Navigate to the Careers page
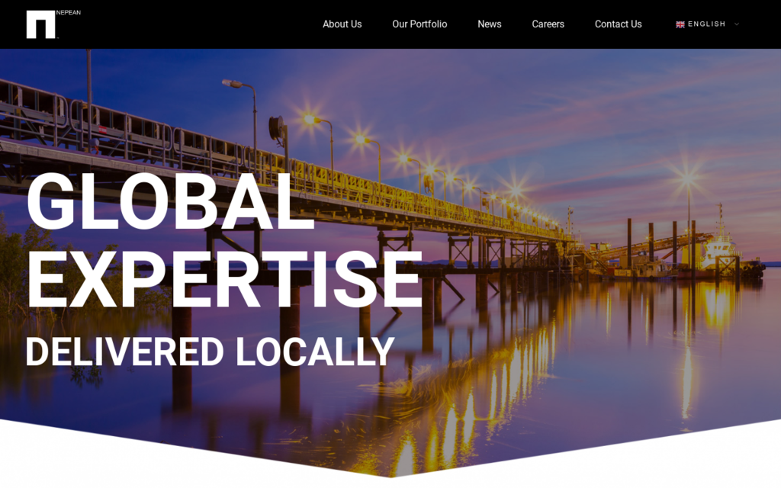 tap(548, 24)
